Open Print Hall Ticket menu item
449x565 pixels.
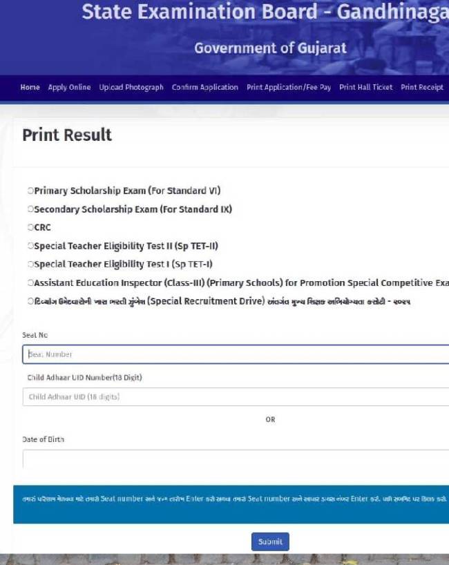[x=365, y=87]
